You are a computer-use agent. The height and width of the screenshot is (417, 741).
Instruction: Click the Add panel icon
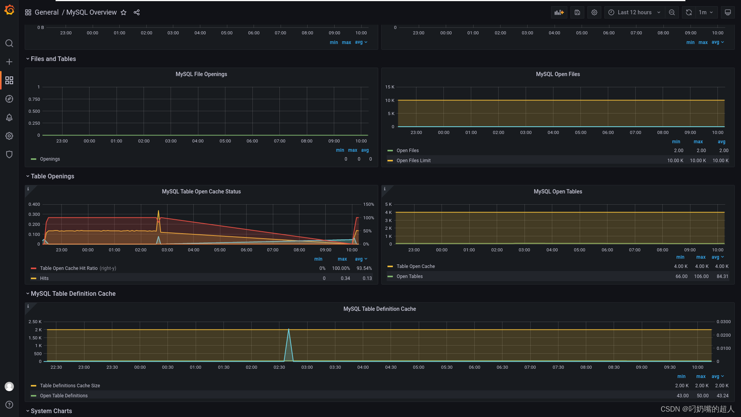pos(559,12)
